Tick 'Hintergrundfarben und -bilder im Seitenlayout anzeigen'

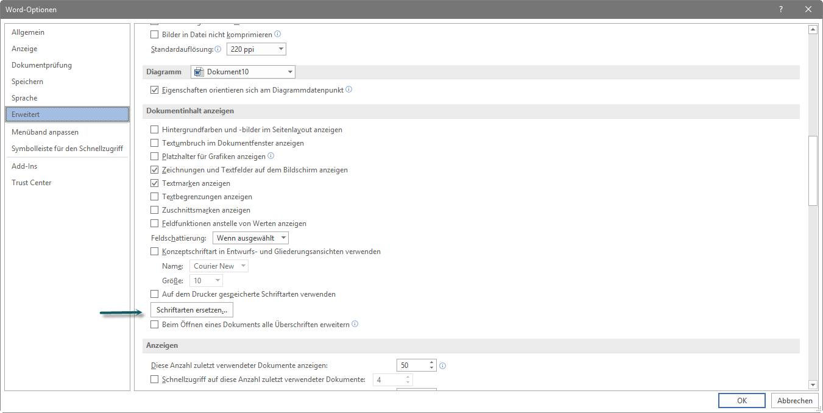[155, 130]
